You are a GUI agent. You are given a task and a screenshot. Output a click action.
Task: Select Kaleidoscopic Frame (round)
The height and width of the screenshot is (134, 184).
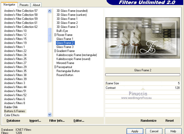point(73,59)
